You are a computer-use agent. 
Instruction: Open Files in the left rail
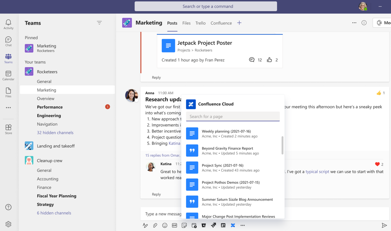(x=8, y=93)
